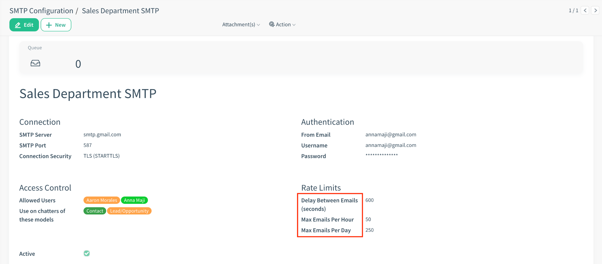Image resolution: width=602 pixels, height=264 pixels.
Task: Click the Contact model tag
Action: coord(95,211)
